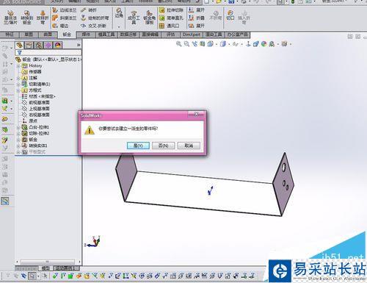Open the ConfigurationManager tab icon
Viewport: 367px width, 283px height.
(x=39, y=45)
